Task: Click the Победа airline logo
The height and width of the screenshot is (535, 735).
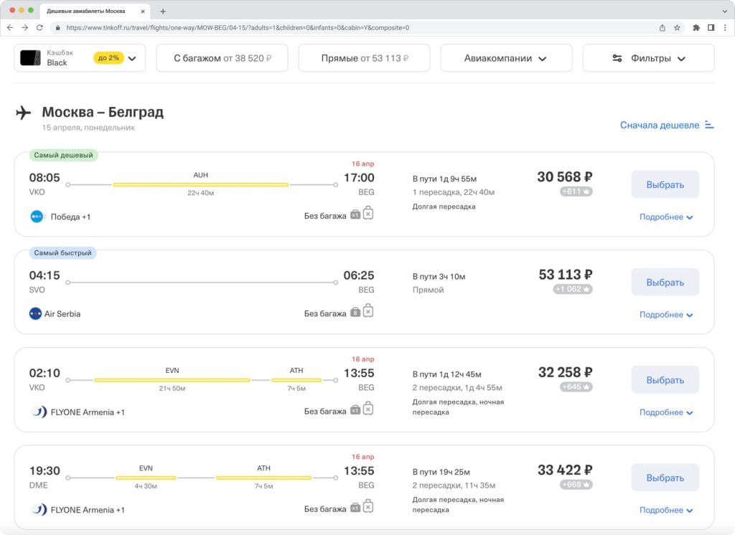Action: coord(37,217)
